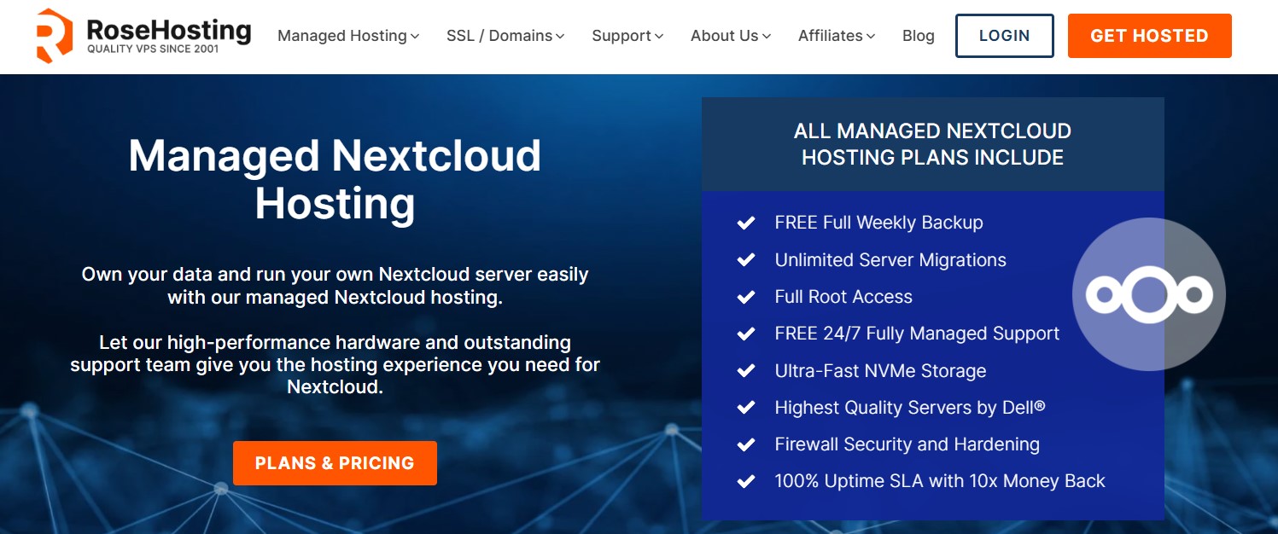Click the checkmark beside "Unlimited Server Migrations"

[x=745, y=259]
